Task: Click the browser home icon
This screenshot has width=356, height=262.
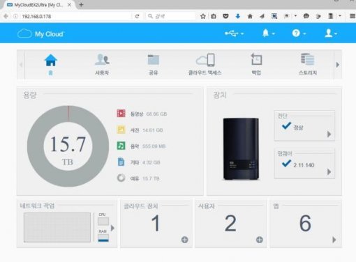Action: point(250,16)
